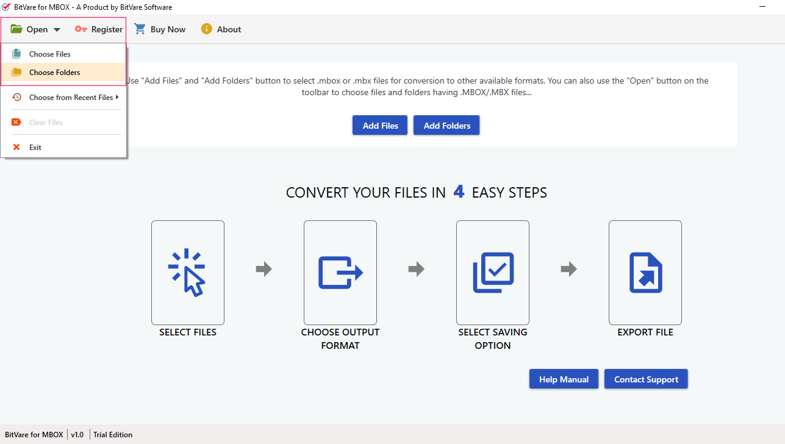Collapse the Open dropdown arrow
This screenshot has width=785, height=444.
click(57, 30)
